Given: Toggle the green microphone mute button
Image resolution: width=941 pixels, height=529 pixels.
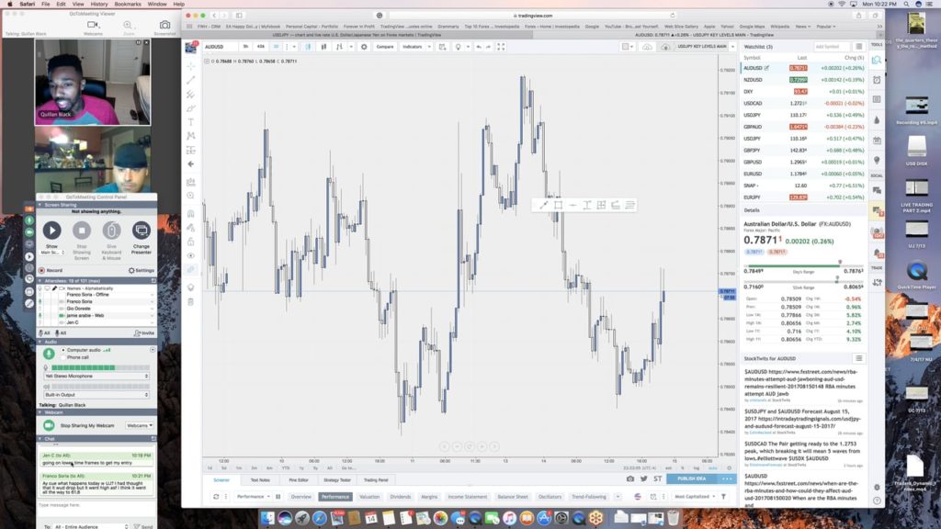Looking at the screenshot, I should 49,354.
